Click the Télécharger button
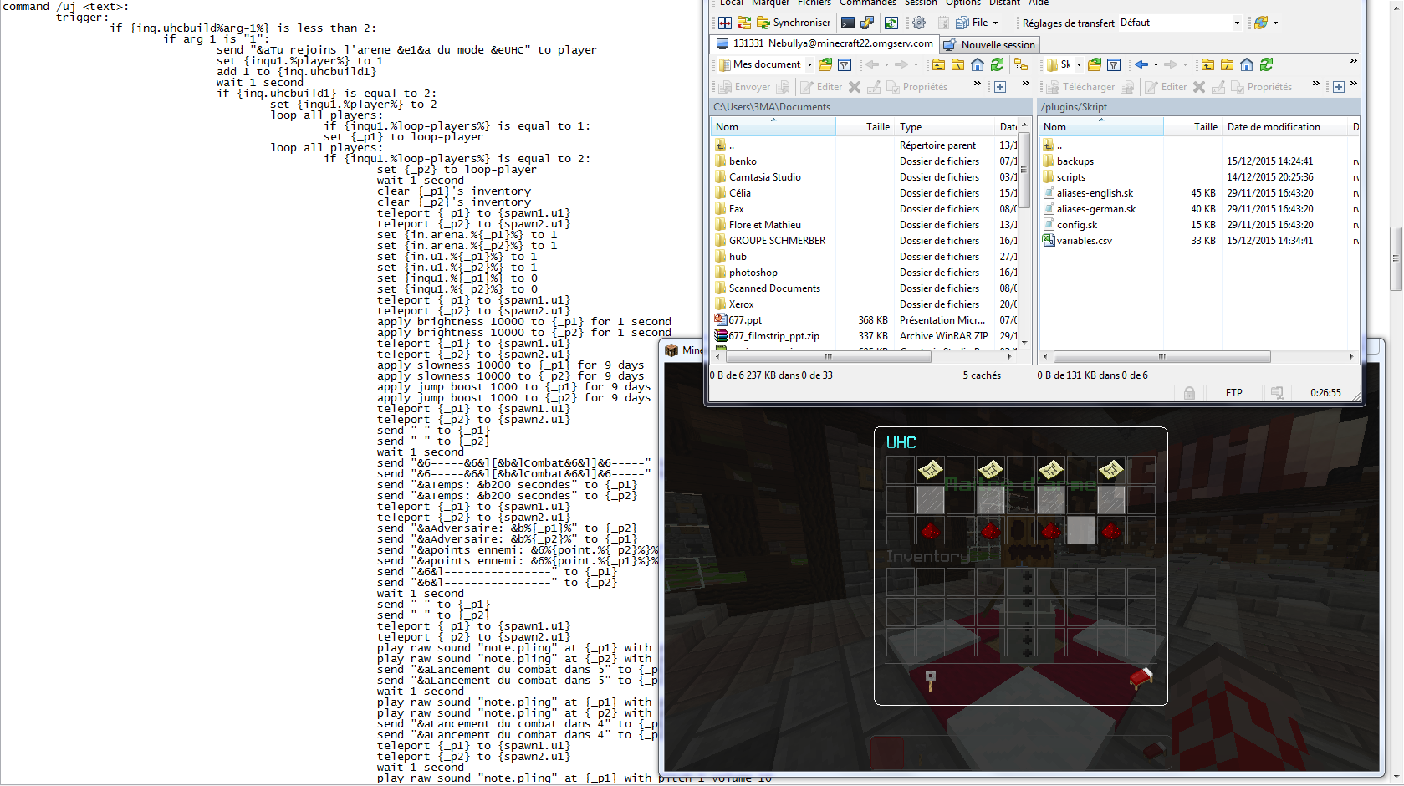The width and height of the screenshot is (1404, 786). coord(1080,87)
